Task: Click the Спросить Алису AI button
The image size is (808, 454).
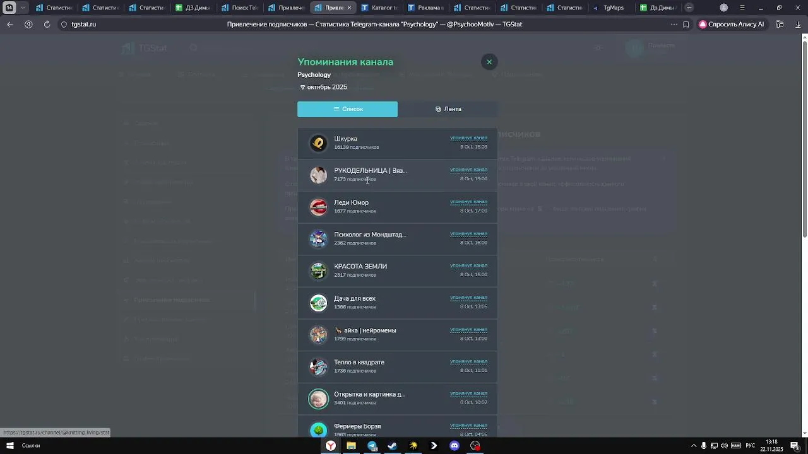Action: (x=732, y=24)
